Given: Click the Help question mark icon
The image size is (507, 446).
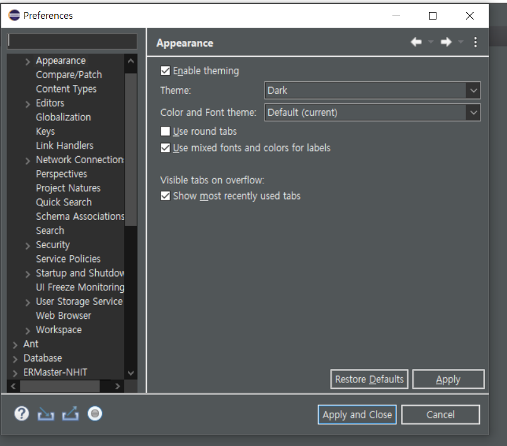Looking at the screenshot, I should 21,414.
